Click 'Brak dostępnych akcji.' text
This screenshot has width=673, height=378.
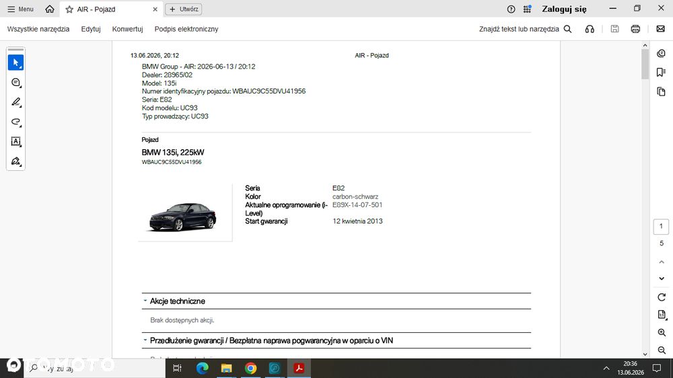point(182,320)
